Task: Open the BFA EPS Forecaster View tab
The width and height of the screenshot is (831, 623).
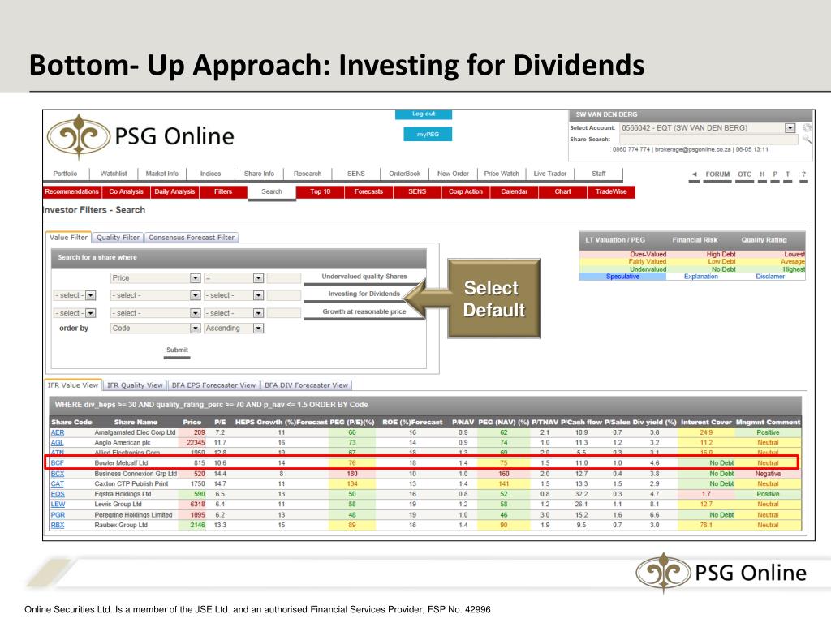Action: coord(213,385)
